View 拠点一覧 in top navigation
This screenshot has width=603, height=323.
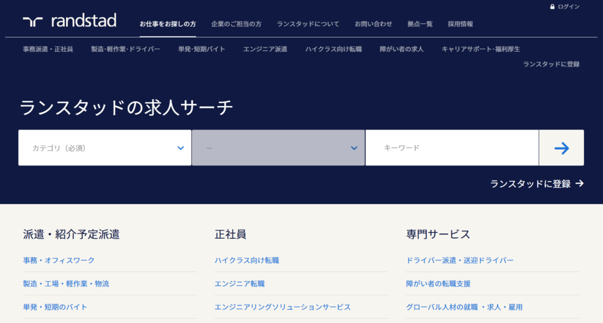(420, 24)
